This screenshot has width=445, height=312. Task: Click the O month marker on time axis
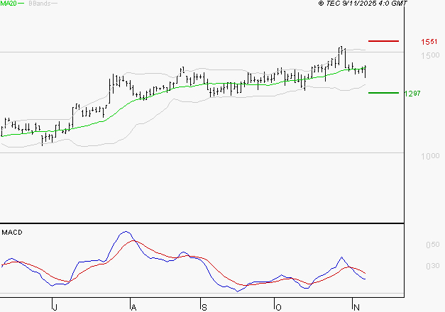click(278, 307)
